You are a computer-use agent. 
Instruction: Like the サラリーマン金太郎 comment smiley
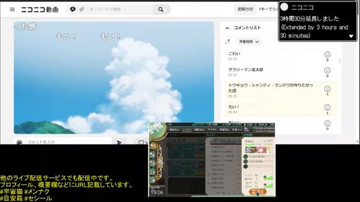tap(327, 70)
